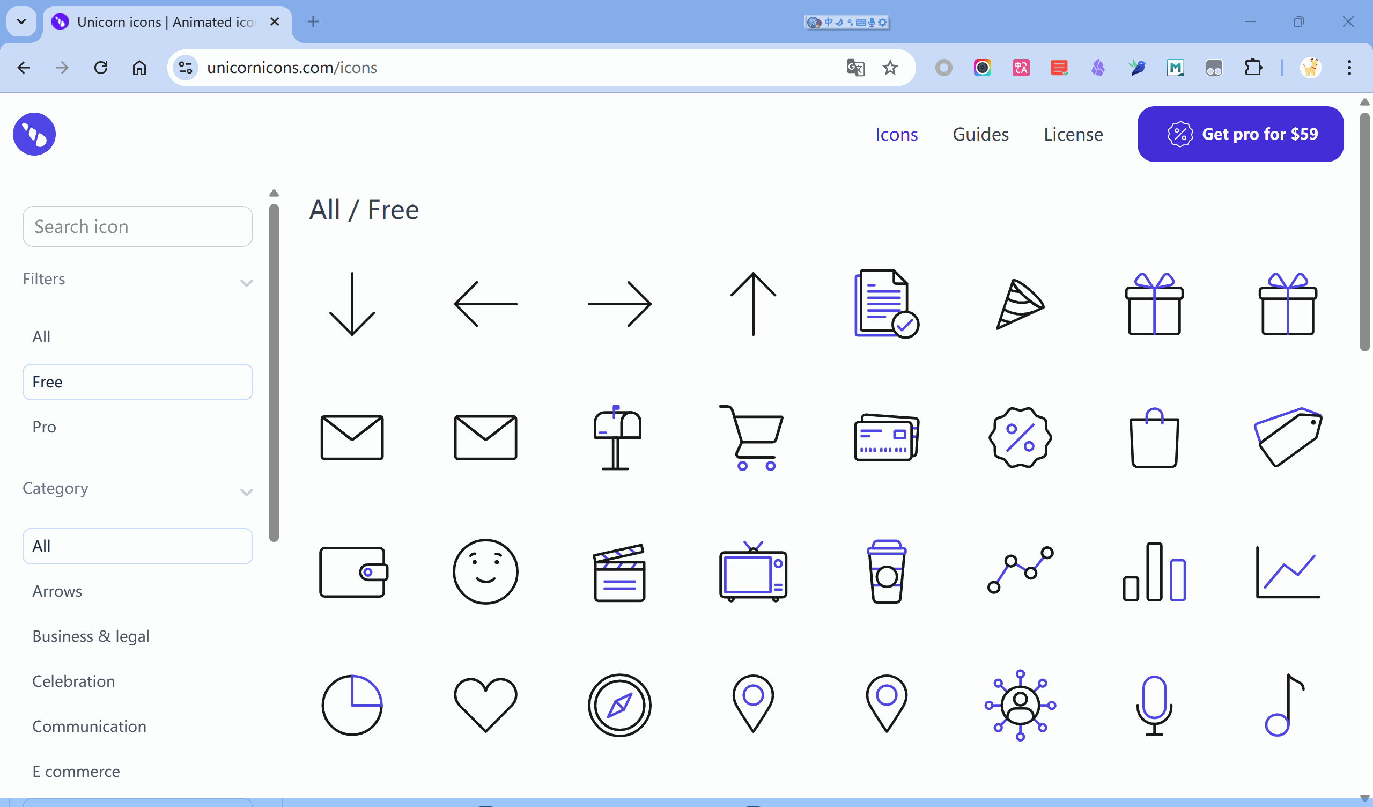Viewport: 1373px width, 807px height.
Task: Open the clapperboard movie icon
Action: [619, 572]
